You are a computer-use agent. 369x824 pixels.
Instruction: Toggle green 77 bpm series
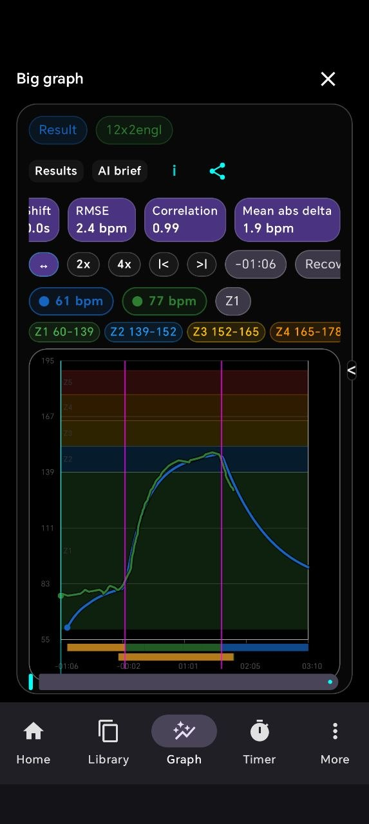point(164,301)
